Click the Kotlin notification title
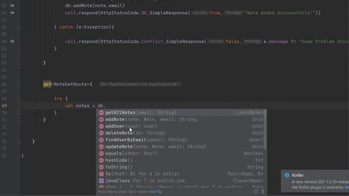The image size is (349, 196). 298,175
